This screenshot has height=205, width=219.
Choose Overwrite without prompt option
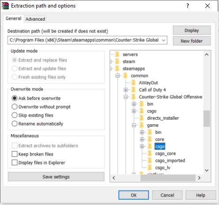(x=41, y=107)
